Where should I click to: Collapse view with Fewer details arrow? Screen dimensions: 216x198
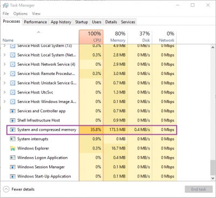point(6,189)
